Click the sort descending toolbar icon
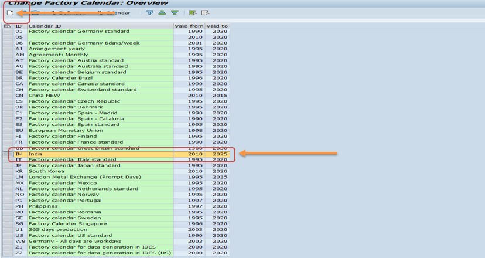 (x=174, y=12)
